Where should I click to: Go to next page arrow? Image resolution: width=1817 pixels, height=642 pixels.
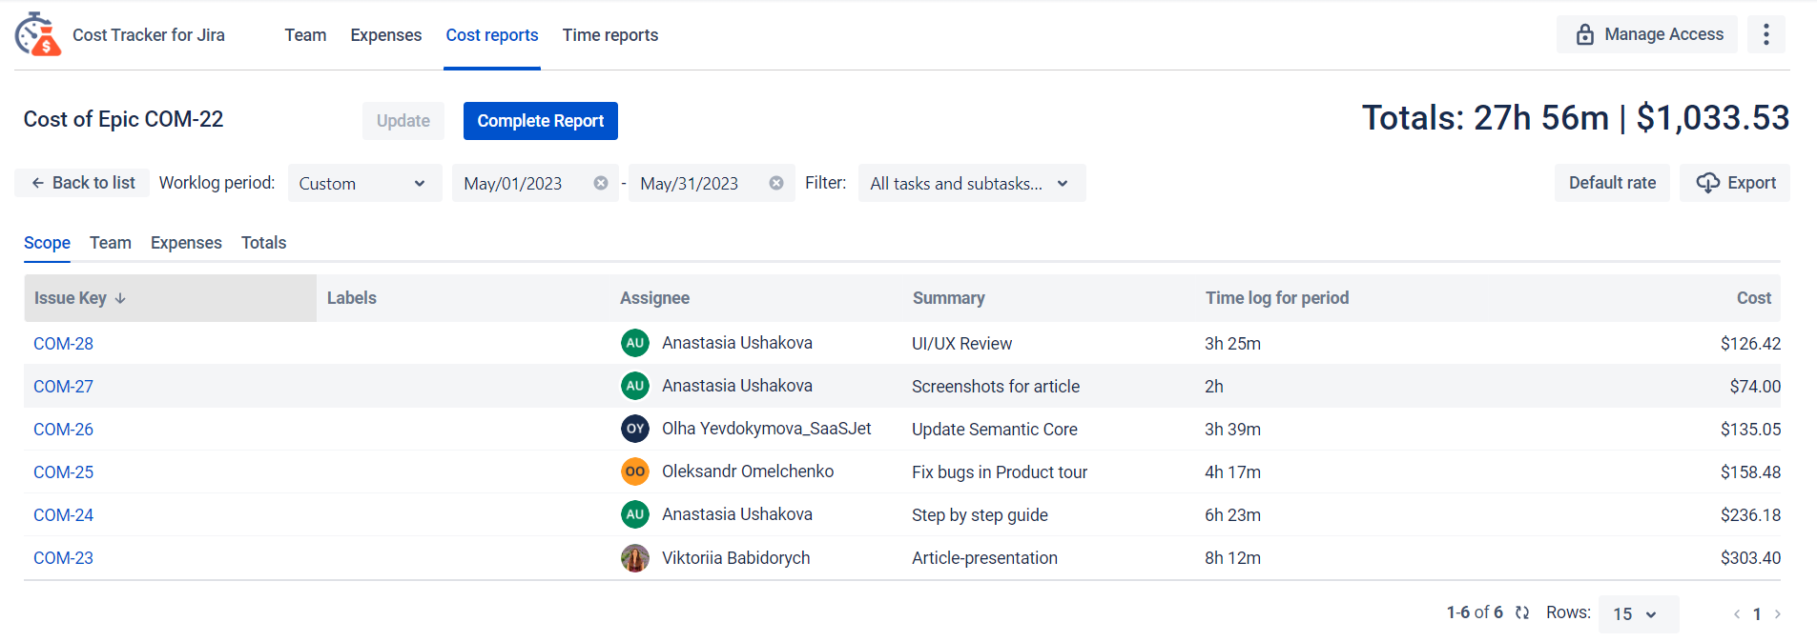(1777, 614)
